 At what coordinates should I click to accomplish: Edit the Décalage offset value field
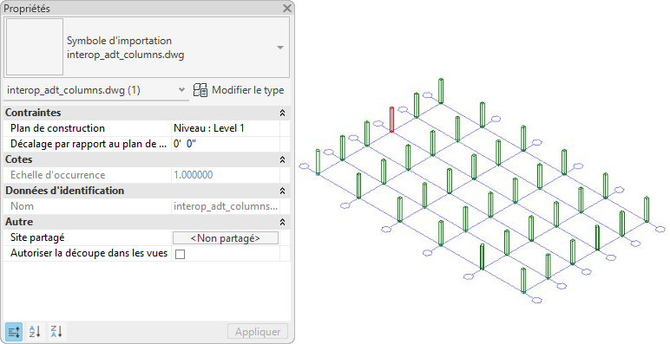[x=226, y=144]
